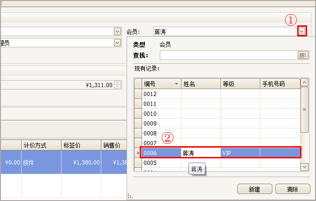Click the 标签价 column header

pos(81,145)
